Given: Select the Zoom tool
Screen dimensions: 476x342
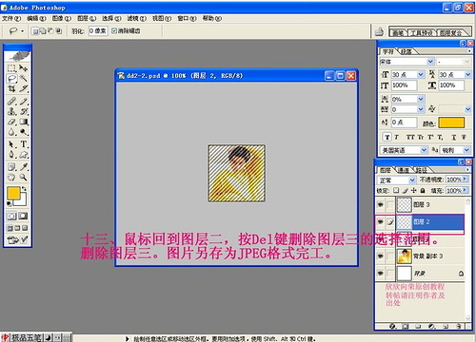Looking at the screenshot, I should (x=24, y=177).
